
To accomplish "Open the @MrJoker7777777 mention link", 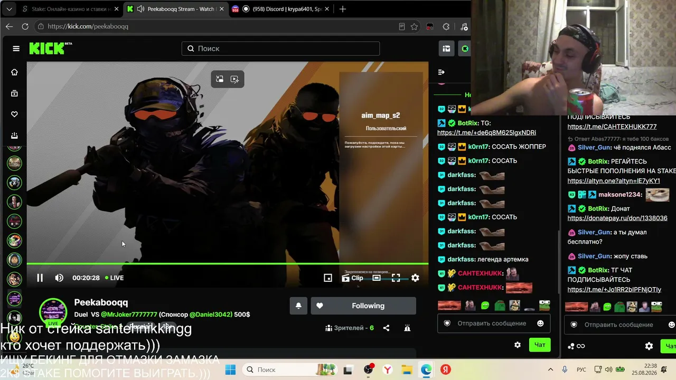I will (x=129, y=314).
